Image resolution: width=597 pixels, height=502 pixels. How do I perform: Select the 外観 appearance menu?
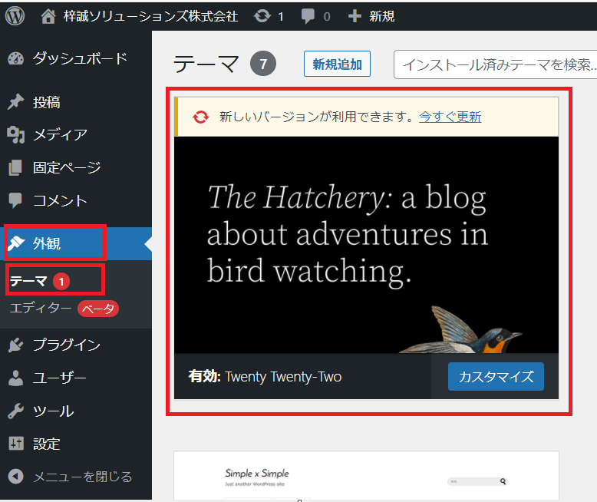coord(47,244)
